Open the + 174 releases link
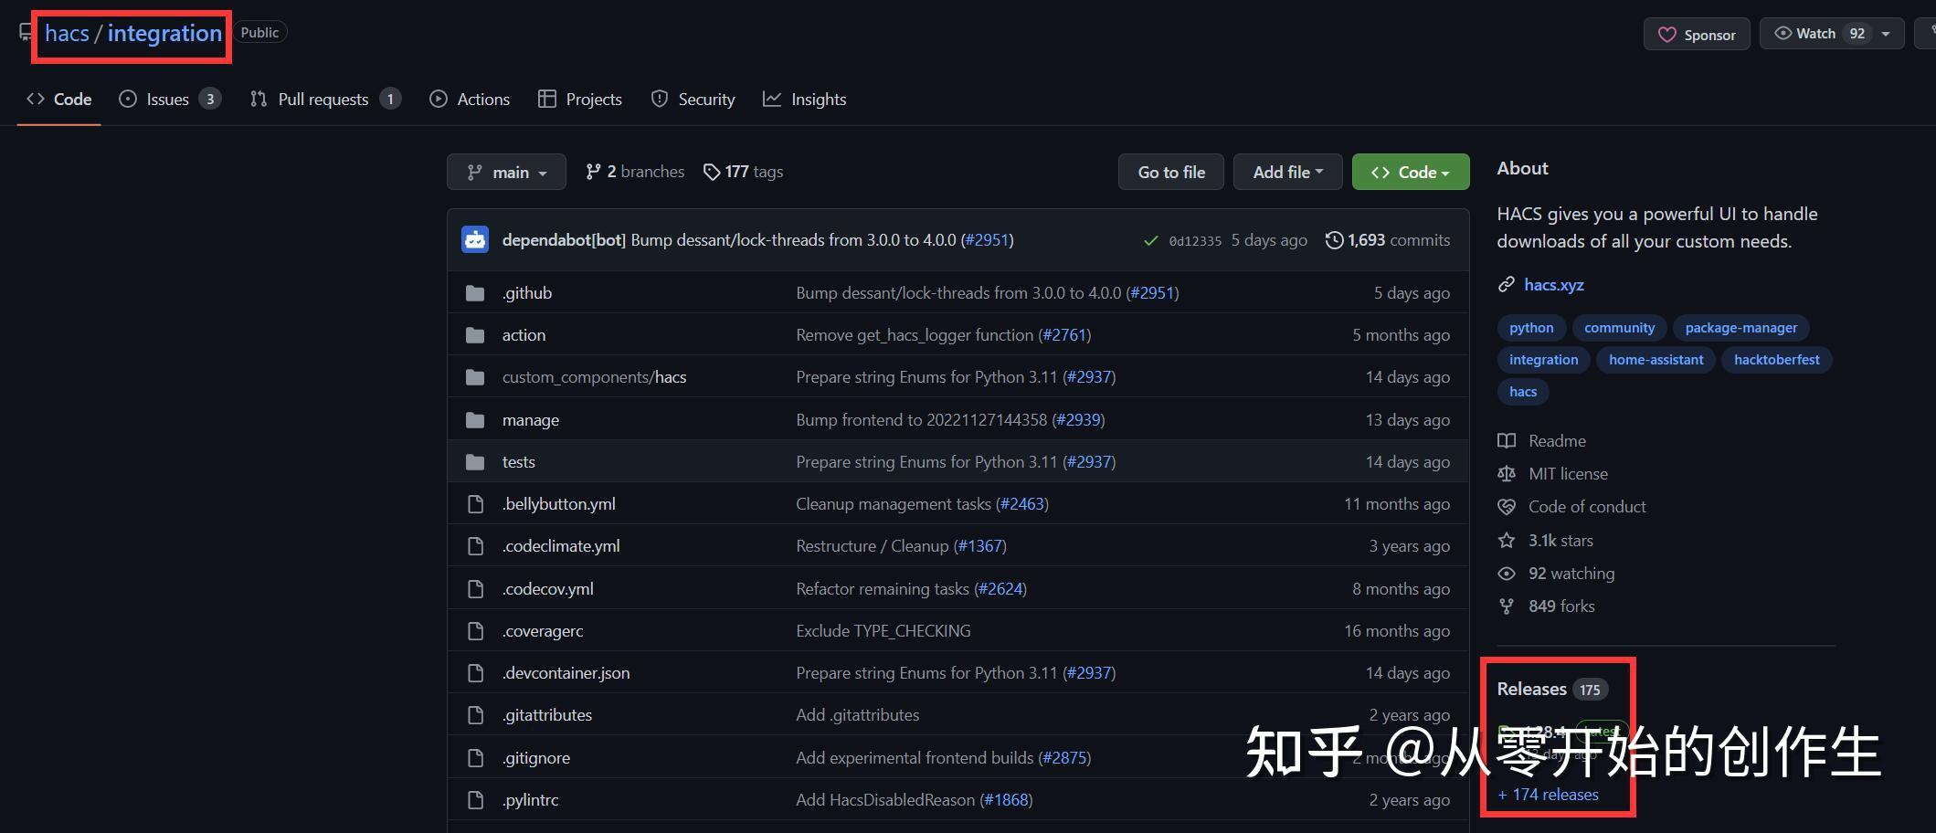The image size is (1936, 833). point(1548,794)
